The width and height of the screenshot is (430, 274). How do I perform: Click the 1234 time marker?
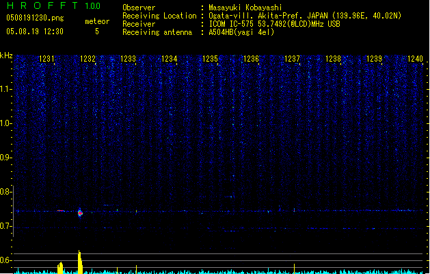pos(170,59)
